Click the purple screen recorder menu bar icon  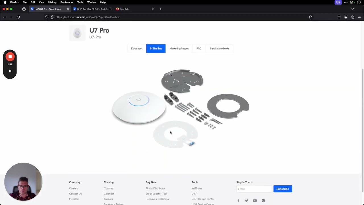click(x=338, y=2)
